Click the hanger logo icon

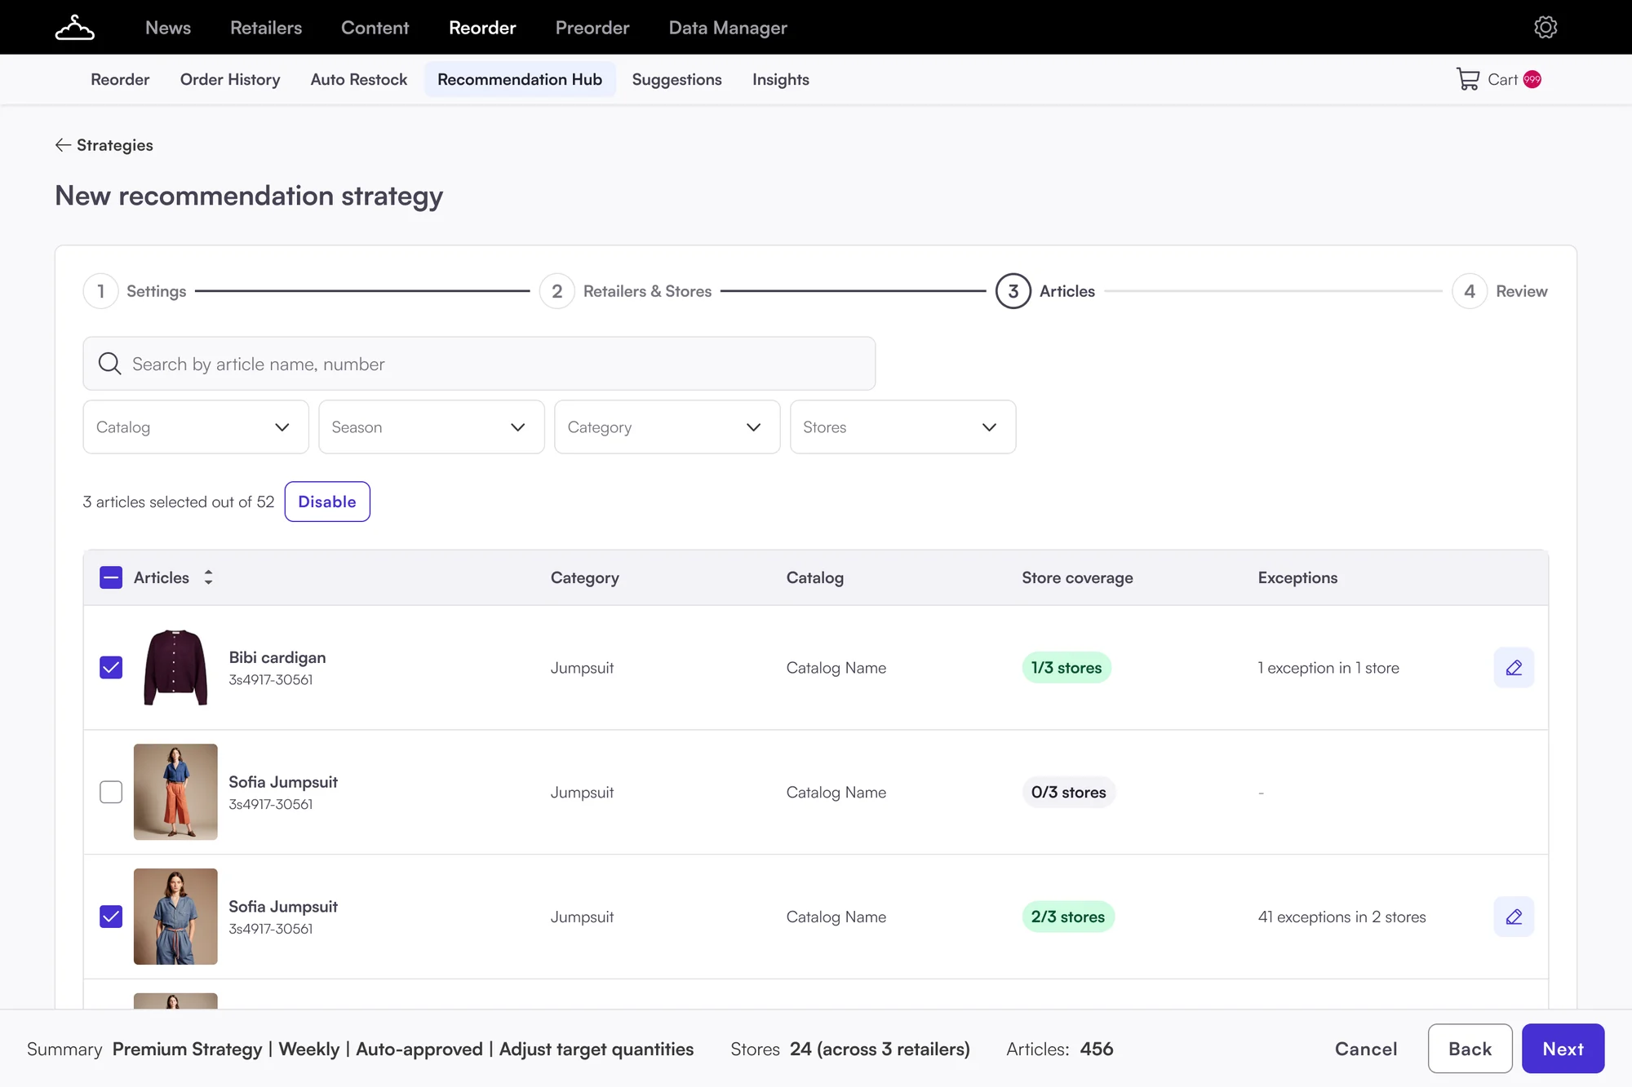click(74, 28)
